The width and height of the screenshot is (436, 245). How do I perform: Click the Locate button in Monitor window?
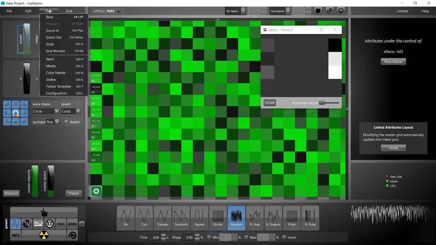tap(270, 103)
